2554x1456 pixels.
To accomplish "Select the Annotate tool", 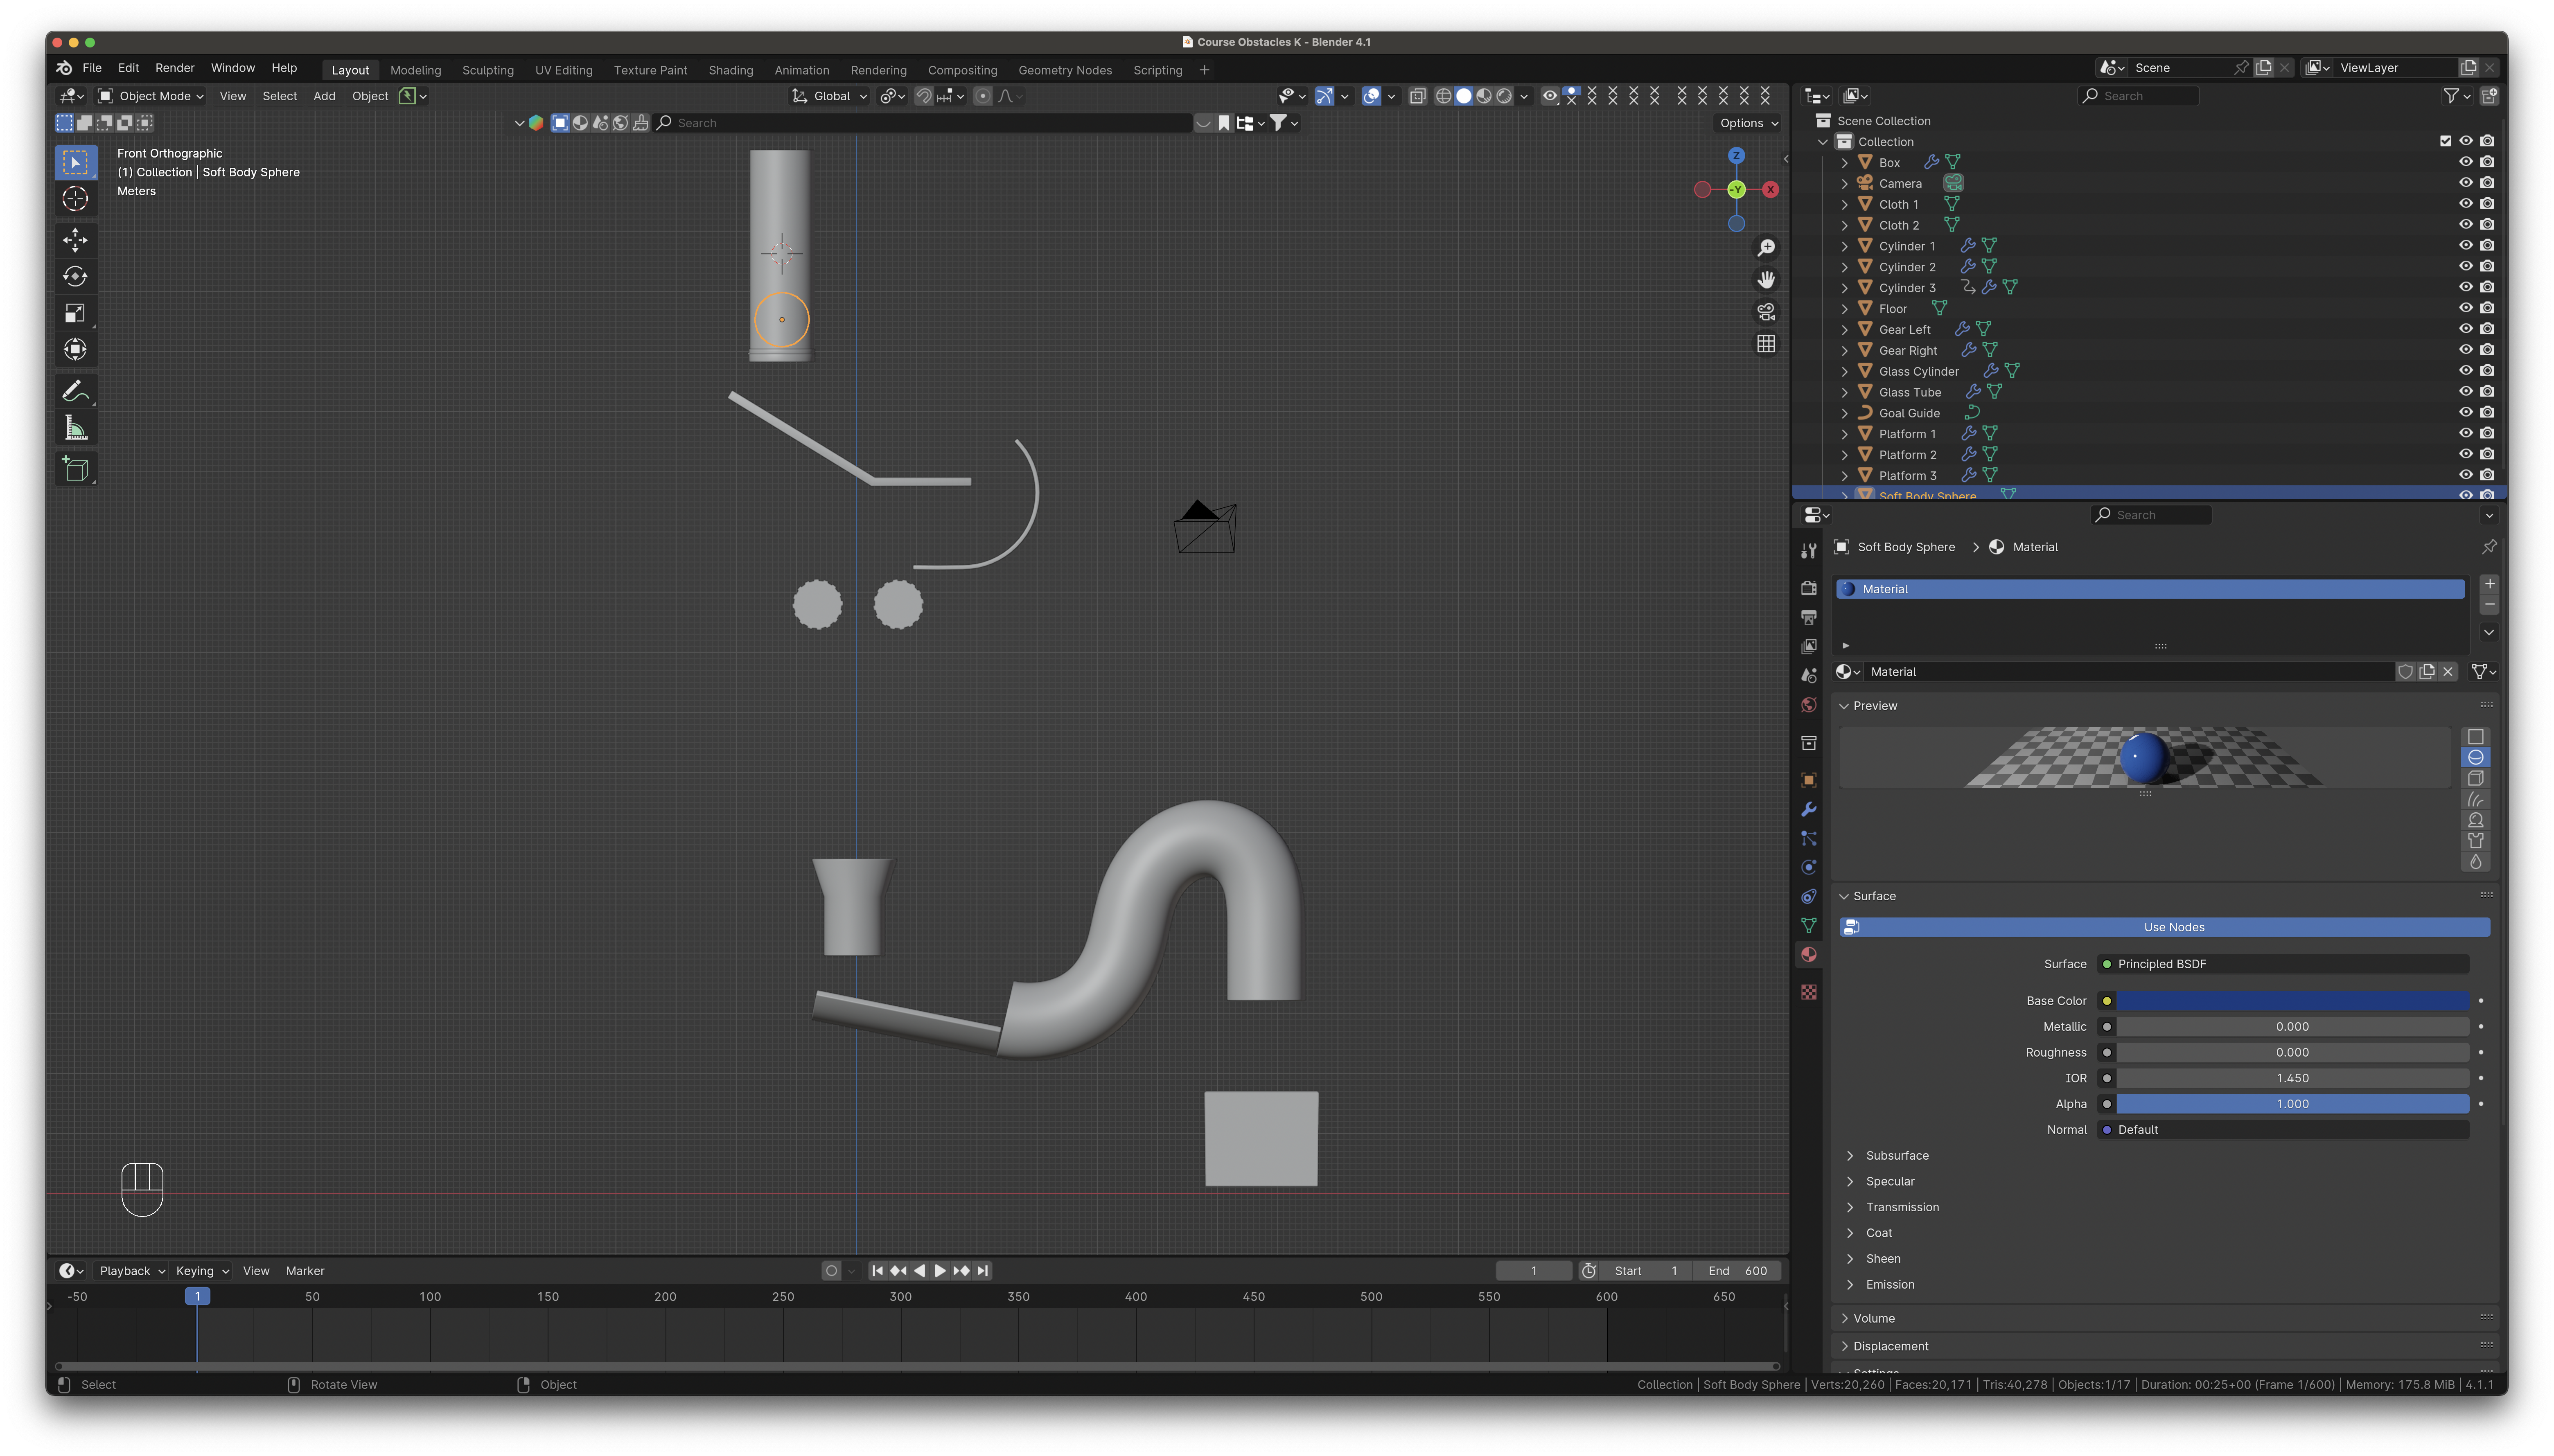I will [75, 391].
